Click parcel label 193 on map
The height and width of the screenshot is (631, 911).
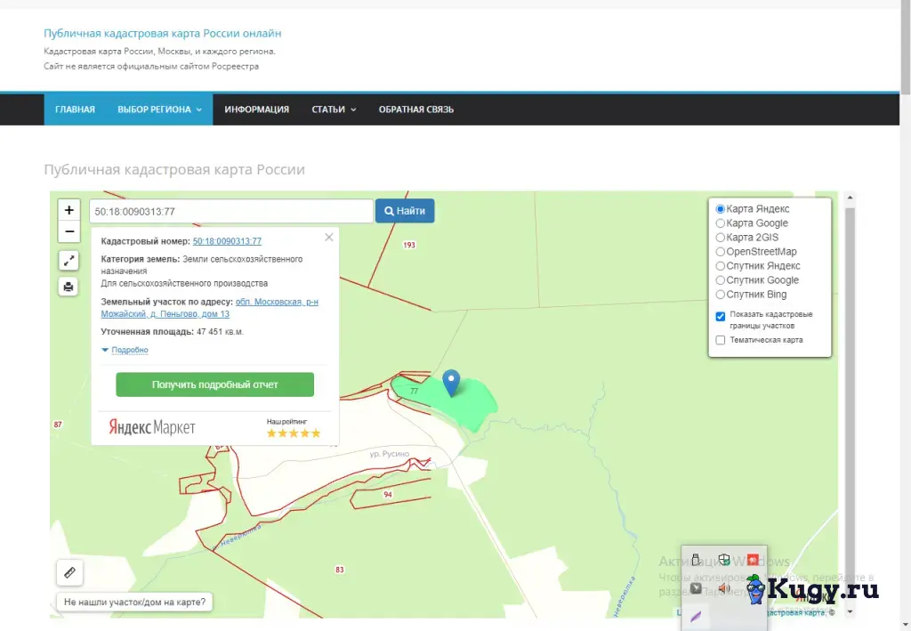click(x=409, y=245)
